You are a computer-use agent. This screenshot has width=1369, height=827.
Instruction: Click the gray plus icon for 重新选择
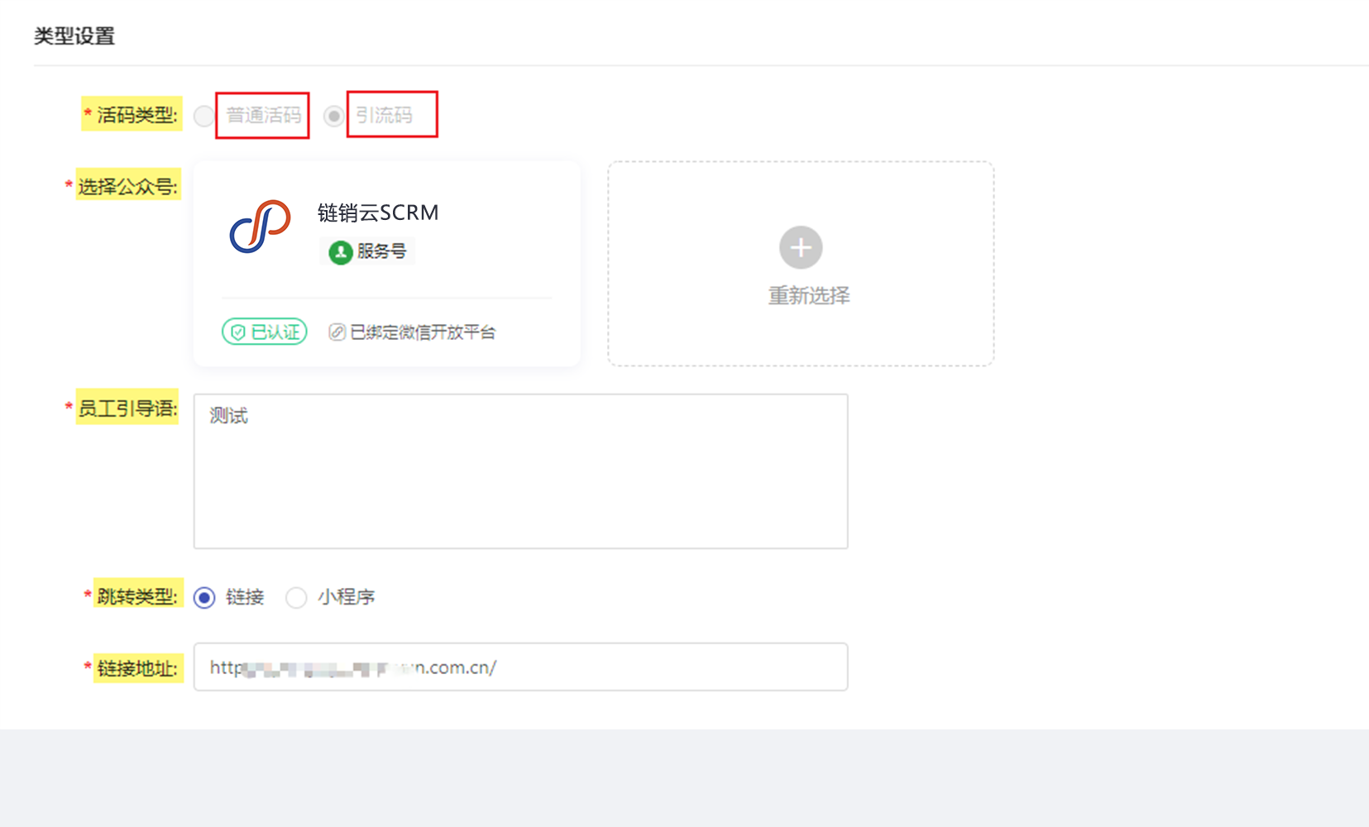(801, 247)
